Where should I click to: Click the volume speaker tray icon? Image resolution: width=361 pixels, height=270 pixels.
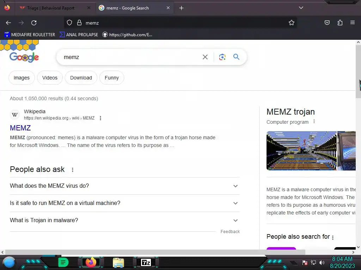pos(322,262)
